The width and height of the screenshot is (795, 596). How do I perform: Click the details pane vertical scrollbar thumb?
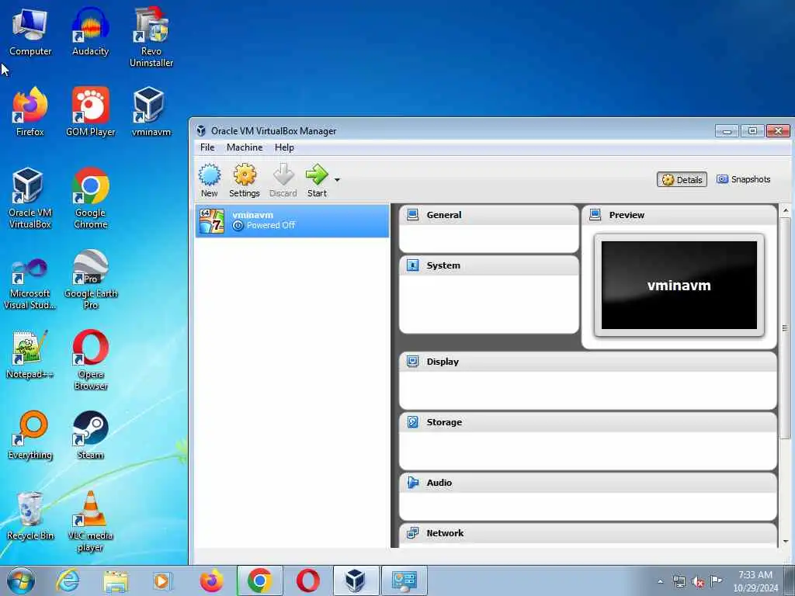[x=786, y=328]
